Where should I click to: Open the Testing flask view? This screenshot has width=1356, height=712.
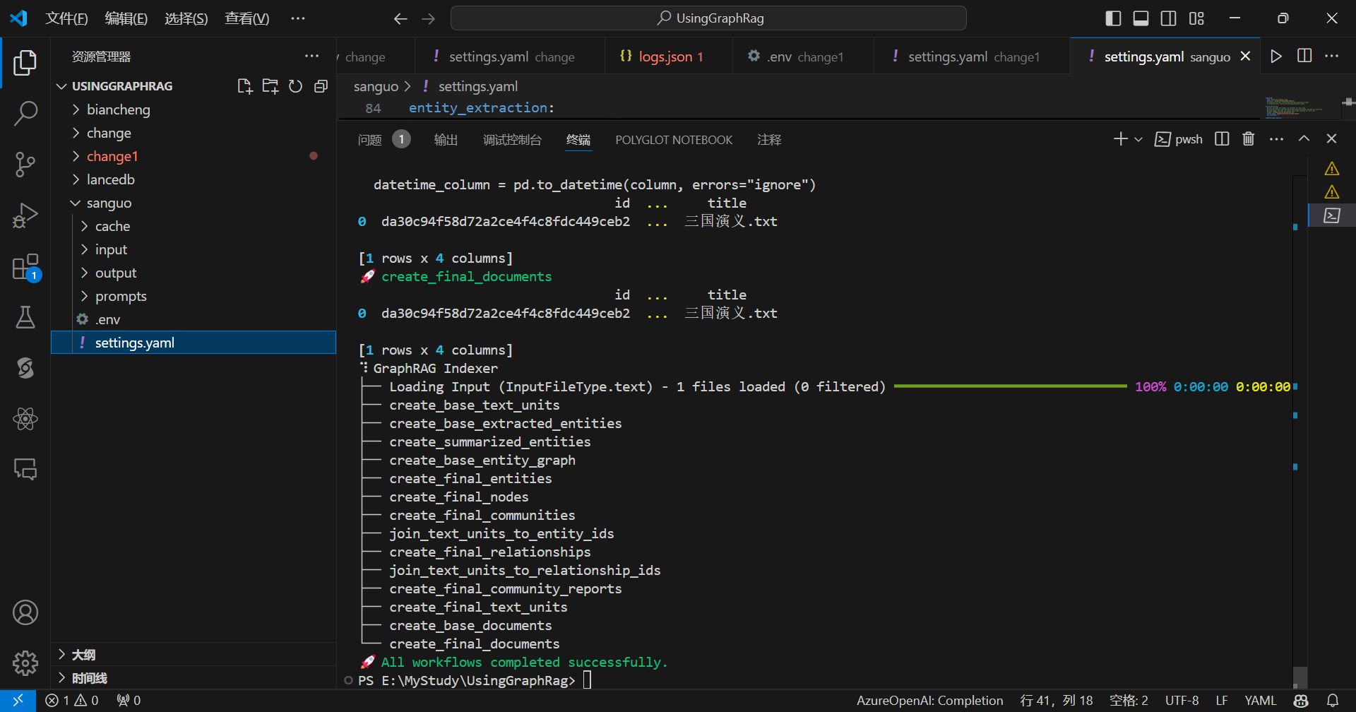pos(25,317)
